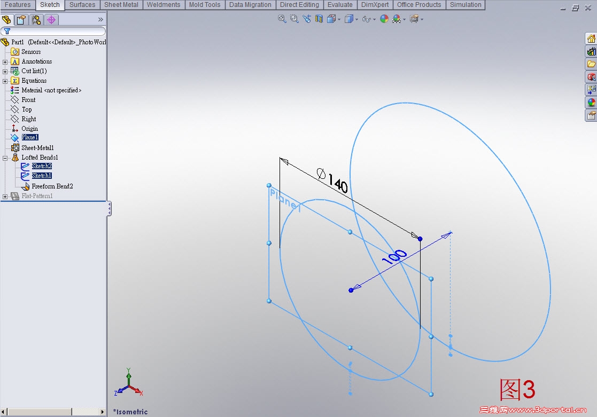
Task: Open the Simulation tab
Action: coord(466,5)
